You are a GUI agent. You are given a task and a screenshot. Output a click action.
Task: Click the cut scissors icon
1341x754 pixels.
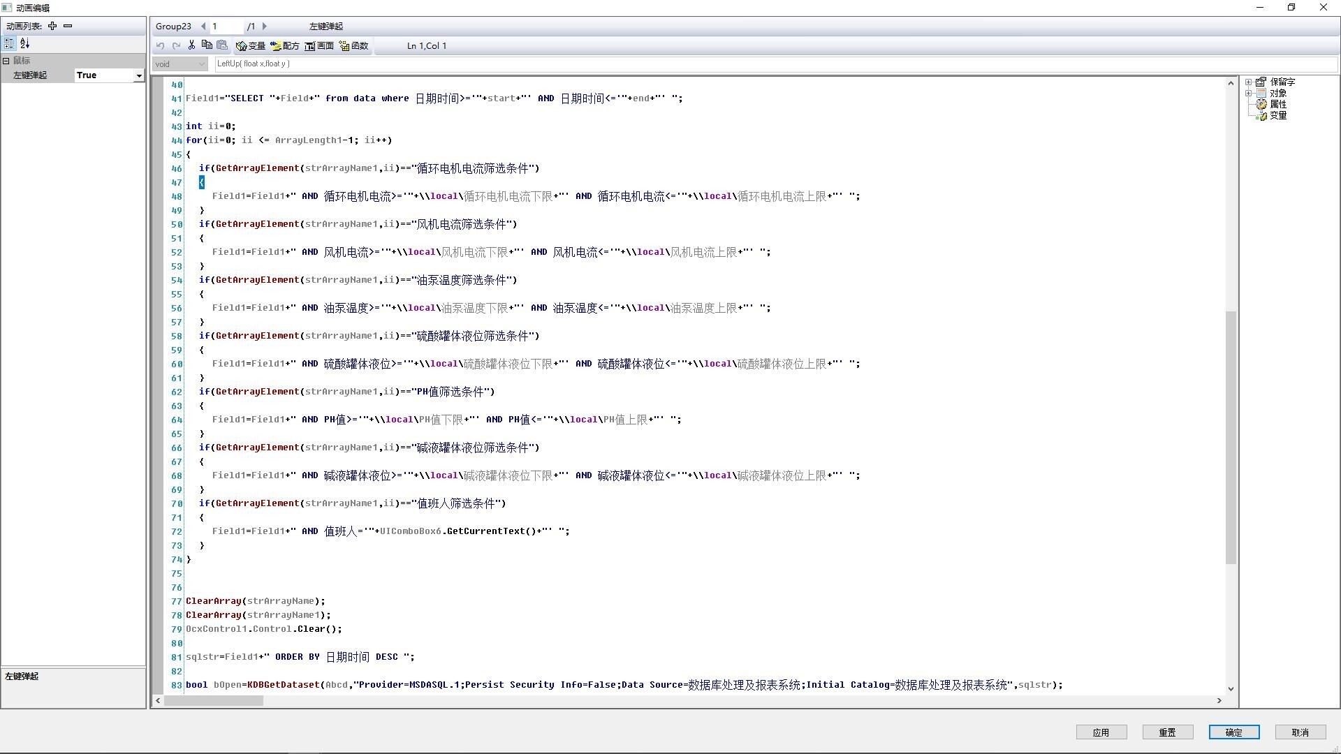tap(191, 45)
